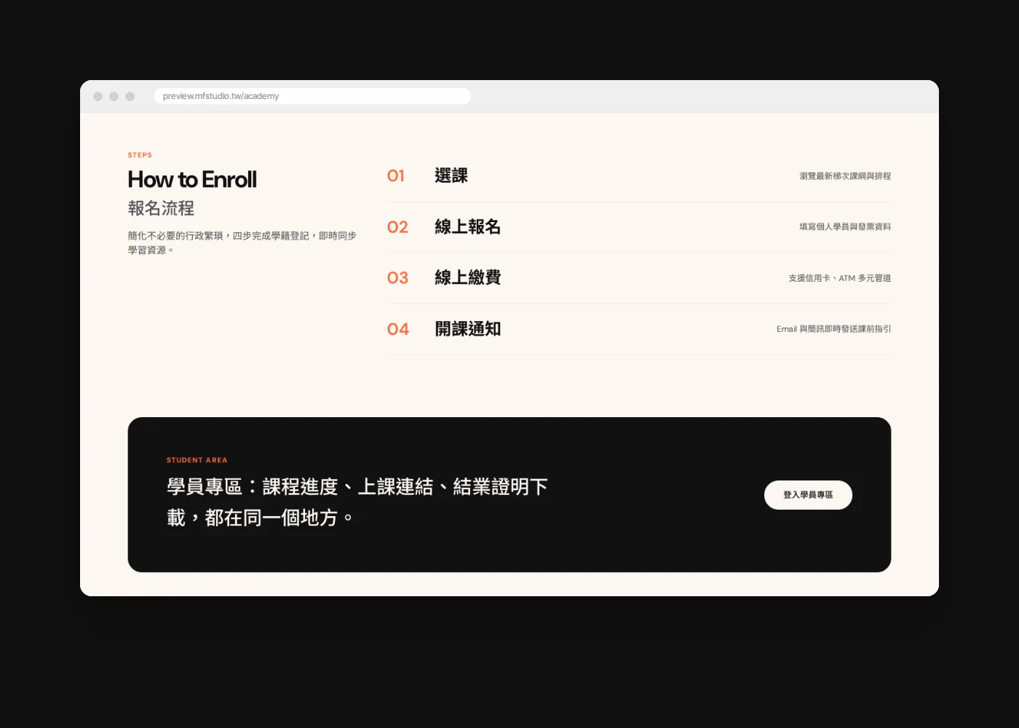Click description 填寫個人學員與發票資料
Image resolution: width=1019 pixels, height=728 pixels.
click(845, 227)
